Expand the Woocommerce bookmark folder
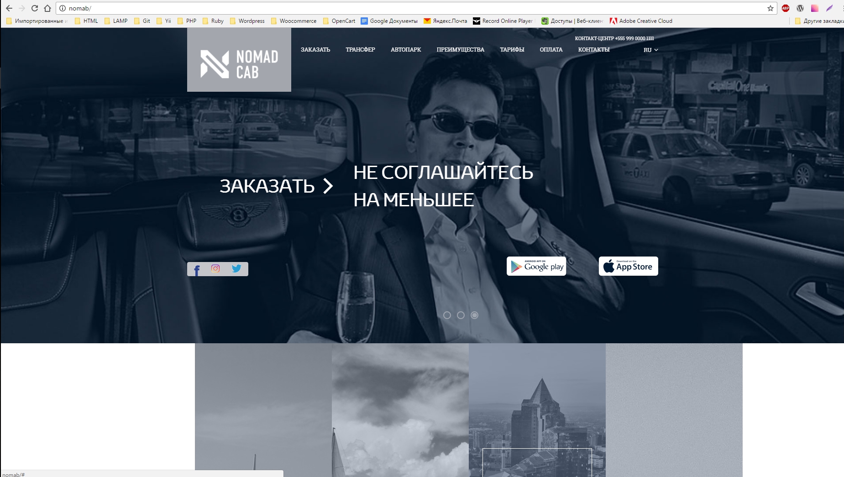 click(294, 21)
